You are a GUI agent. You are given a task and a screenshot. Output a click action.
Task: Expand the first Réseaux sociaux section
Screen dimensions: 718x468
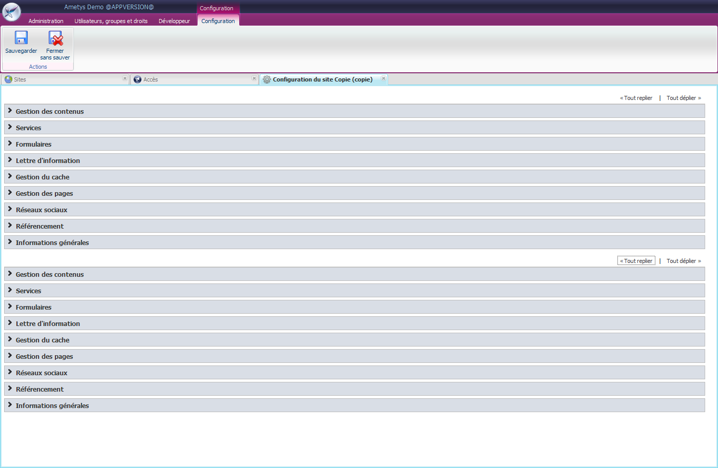pyautogui.click(x=41, y=210)
